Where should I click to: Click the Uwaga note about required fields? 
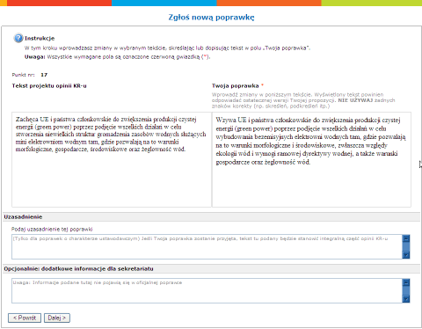117,57
